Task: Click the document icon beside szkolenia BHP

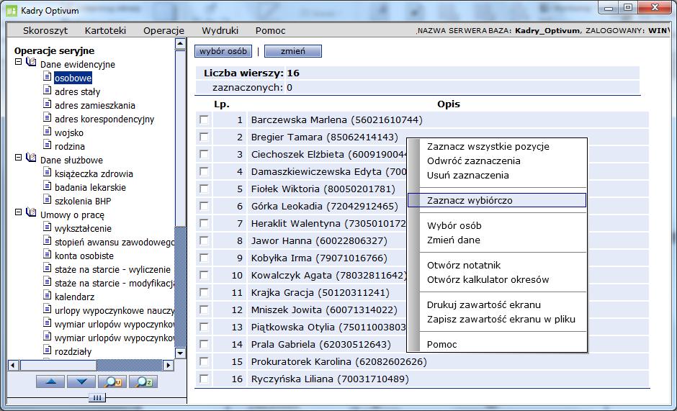Action: 48,199
